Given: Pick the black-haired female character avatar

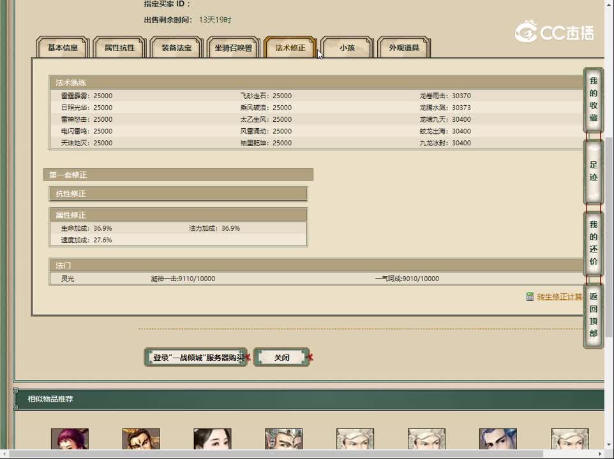Looking at the screenshot, I should point(213,440).
